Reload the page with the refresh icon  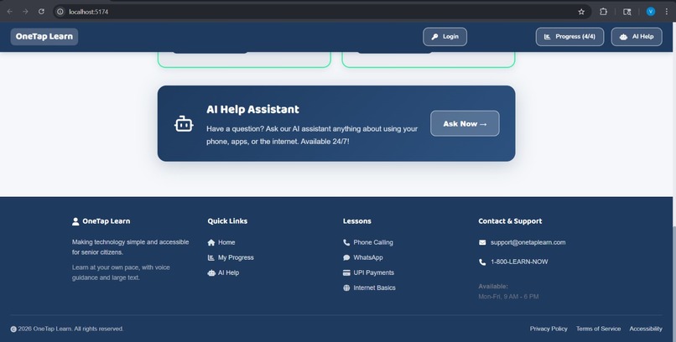tap(41, 12)
